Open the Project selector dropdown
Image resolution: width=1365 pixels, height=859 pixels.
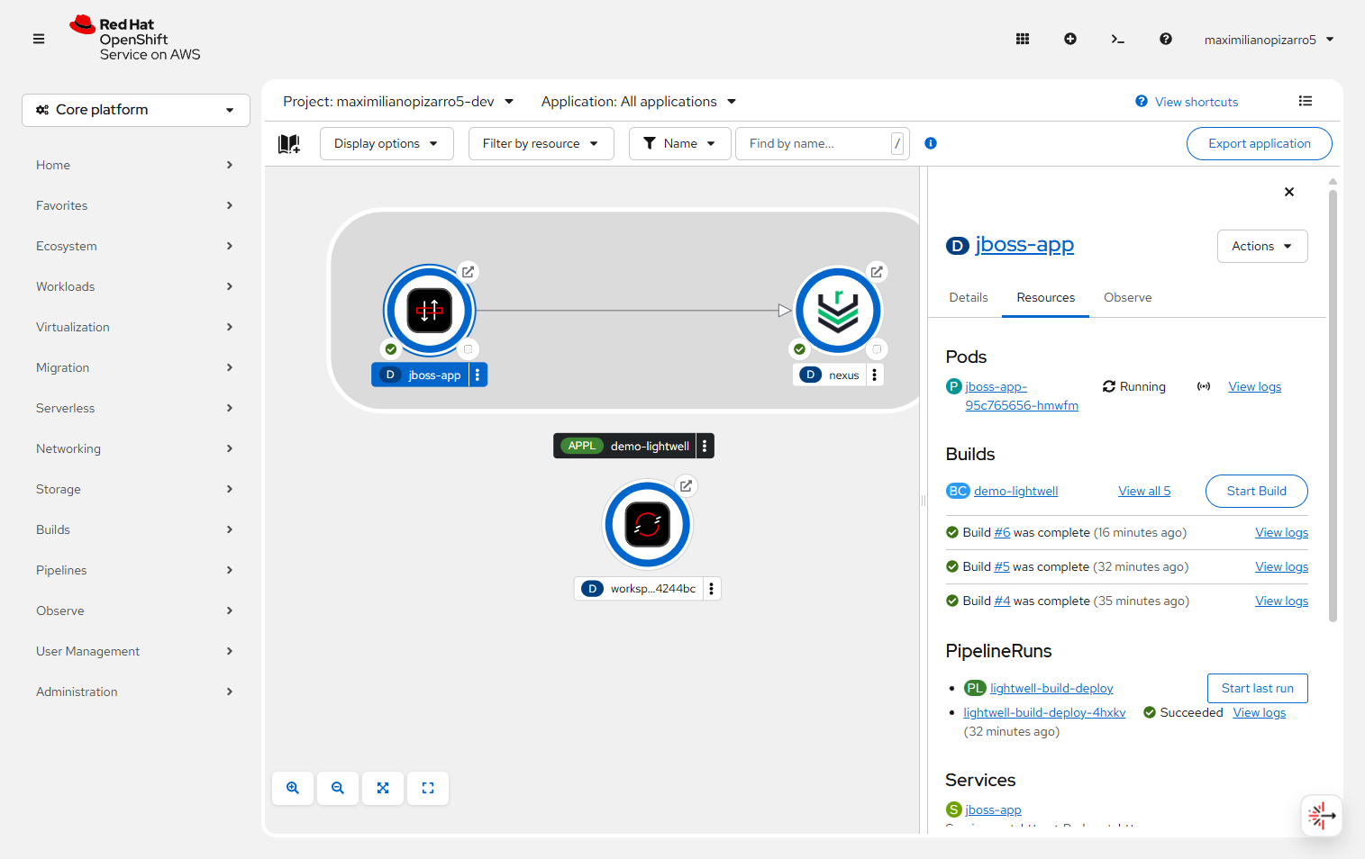[398, 102]
